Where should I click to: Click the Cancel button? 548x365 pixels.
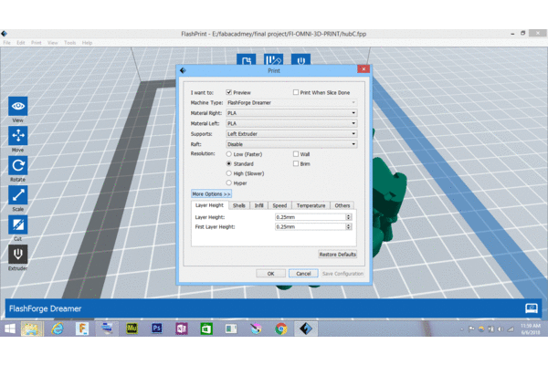[303, 274]
